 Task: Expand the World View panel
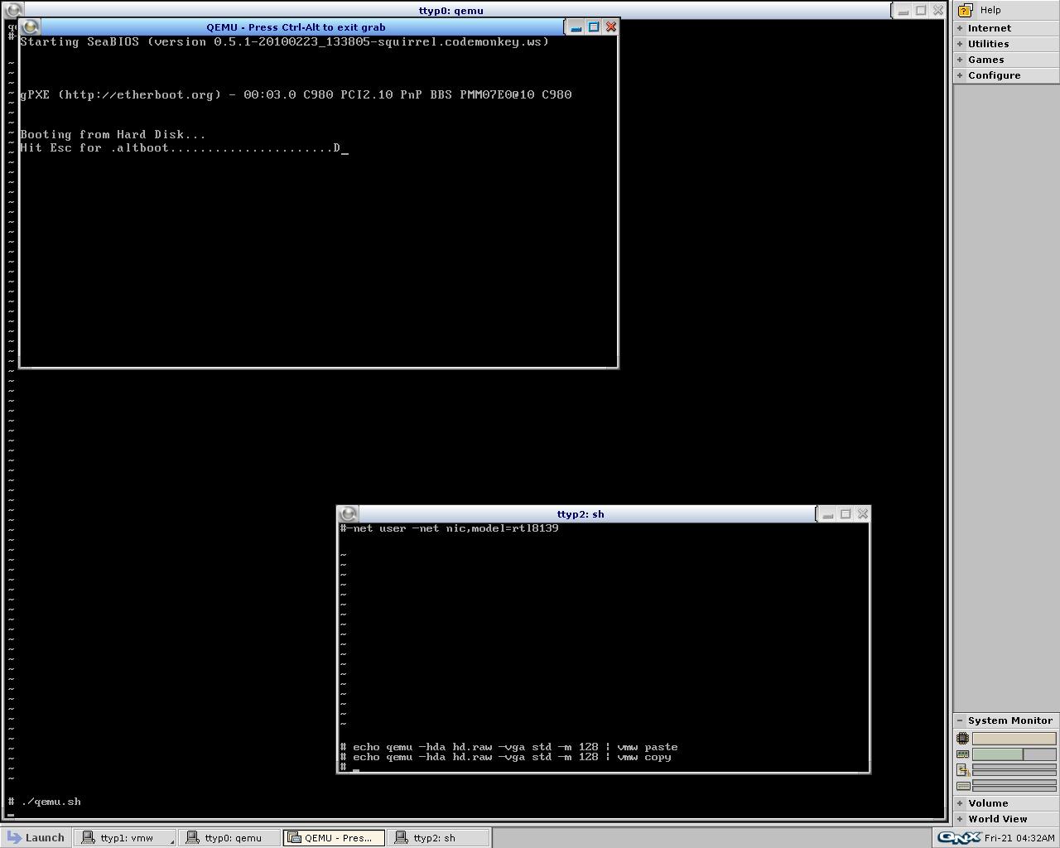click(1006, 819)
